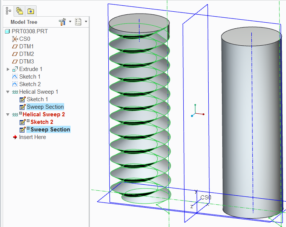The image size is (286, 227).
Task: Select Sketch 1 under Helical Sweep 1
Action: coord(37,99)
